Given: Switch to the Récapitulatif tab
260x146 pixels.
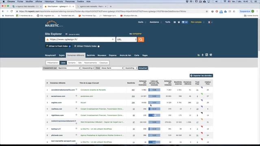Looking at the screenshot, I should [x=50, y=55].
